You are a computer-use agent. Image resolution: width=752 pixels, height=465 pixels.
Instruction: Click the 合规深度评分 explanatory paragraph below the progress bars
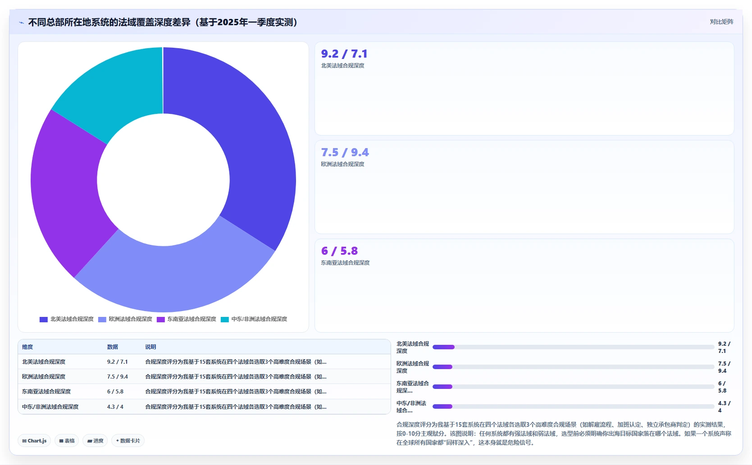[x=564, y=433]
